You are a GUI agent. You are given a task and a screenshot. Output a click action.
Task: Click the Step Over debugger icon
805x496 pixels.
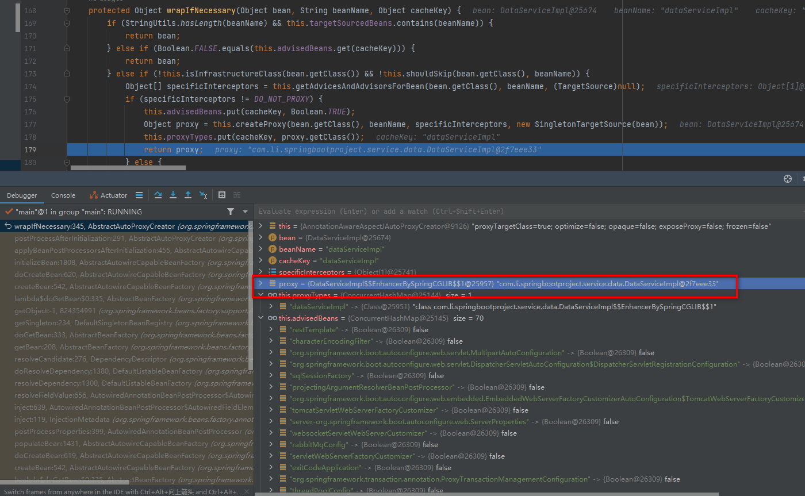(x=158, y=195)
